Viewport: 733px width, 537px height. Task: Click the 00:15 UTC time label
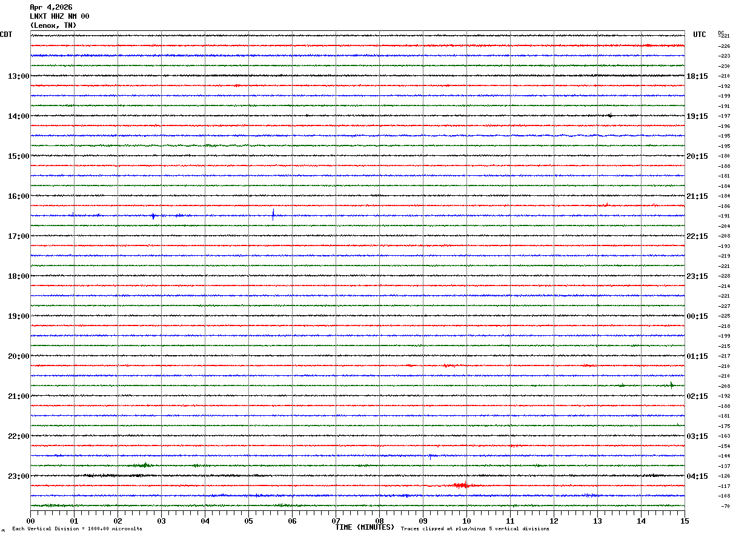pos(697,316)
